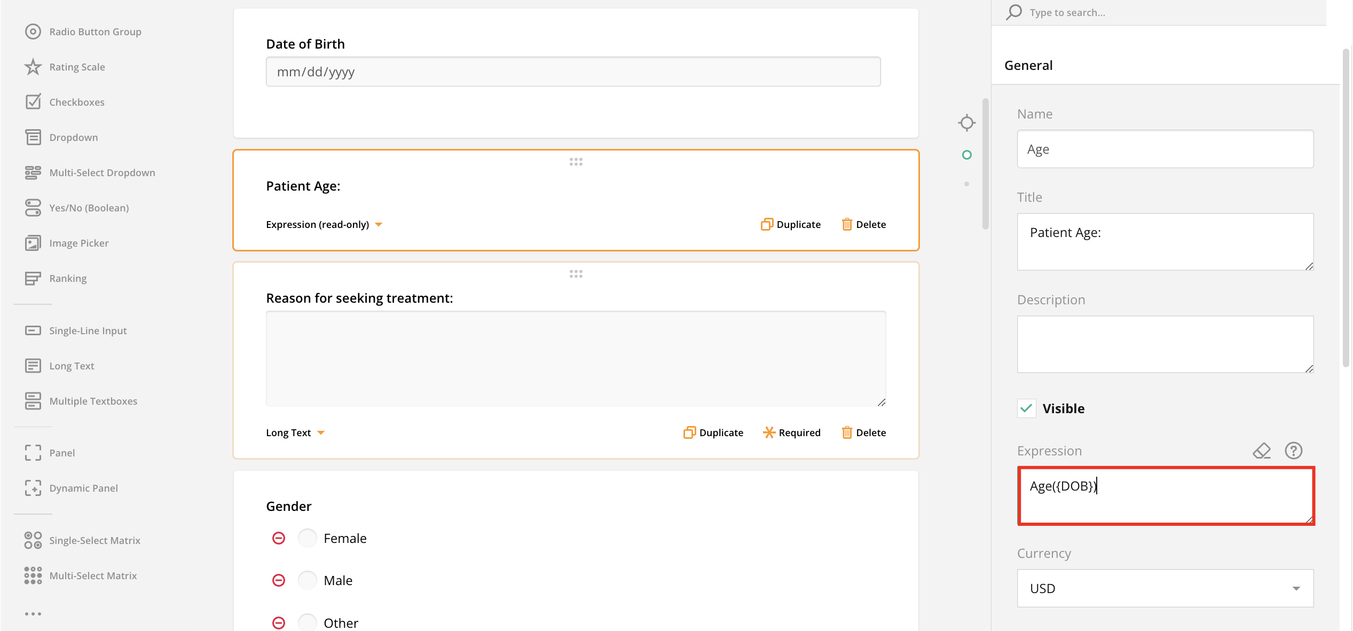Click the Rating Scale star icon

[33, 67]
